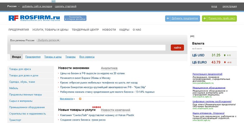Select the Везде search tab

point(16,57)
